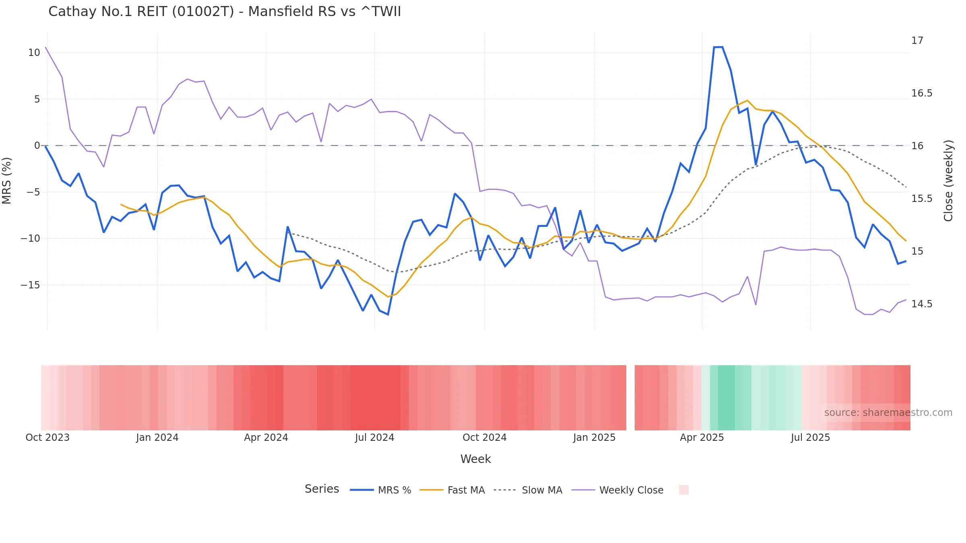Click the −15 tick on the MRS axis
The width and height of the screenshot is (966, 543).
[30, 285]
